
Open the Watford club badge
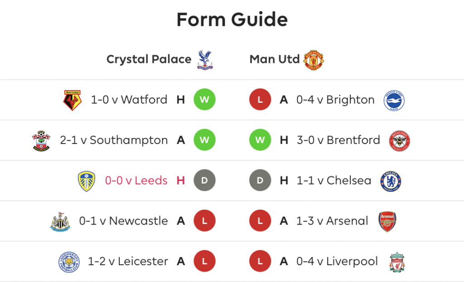72,100
